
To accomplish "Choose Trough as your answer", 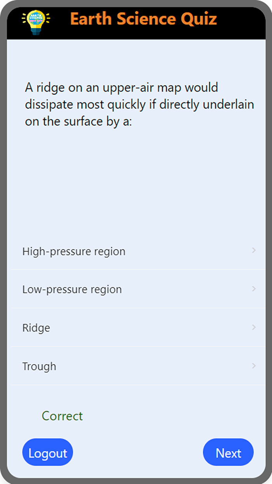I will tap(39, 366).
